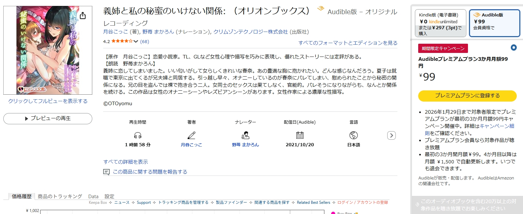Image resolution: width=523 pixels, height=214 pixels.
Task: Switch to Keepa 設定 tab
Action: (x=109, y=196)
